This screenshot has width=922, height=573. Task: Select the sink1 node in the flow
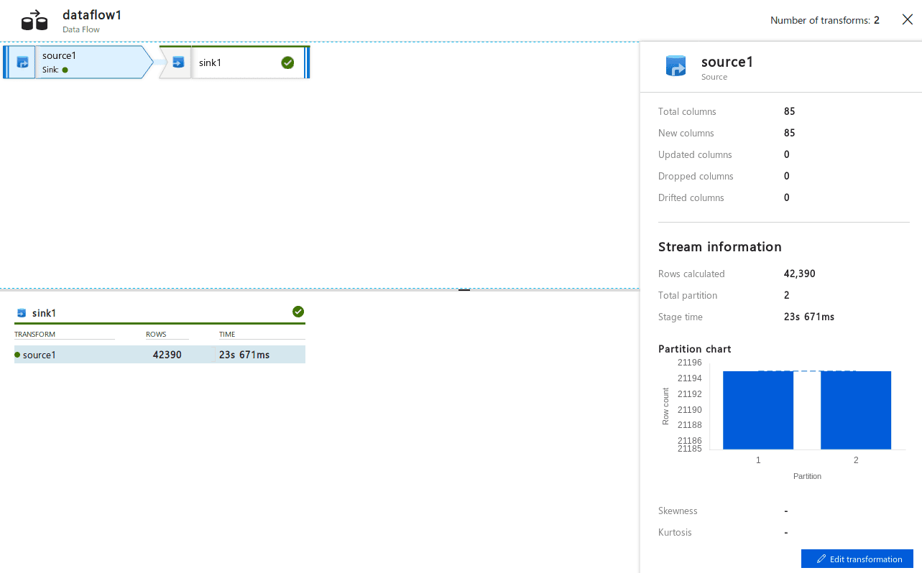(x=234, y=62)
